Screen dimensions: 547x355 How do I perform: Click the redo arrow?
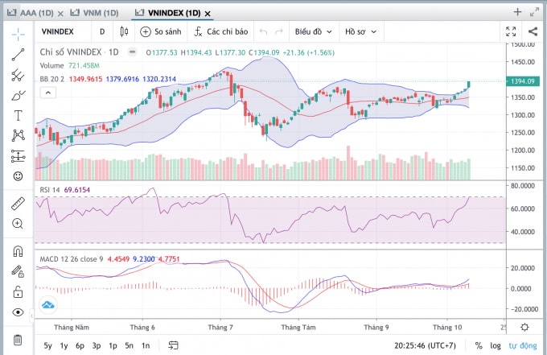pyautogui.click(x=279, y=31)
